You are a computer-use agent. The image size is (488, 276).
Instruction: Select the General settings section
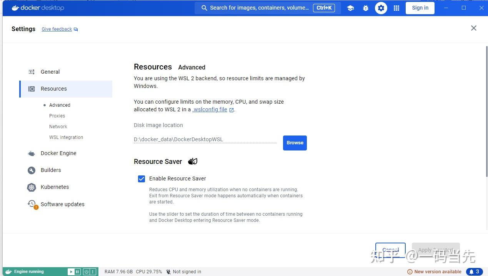66,72
